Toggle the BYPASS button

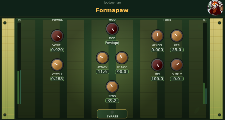tap(112, 114)
